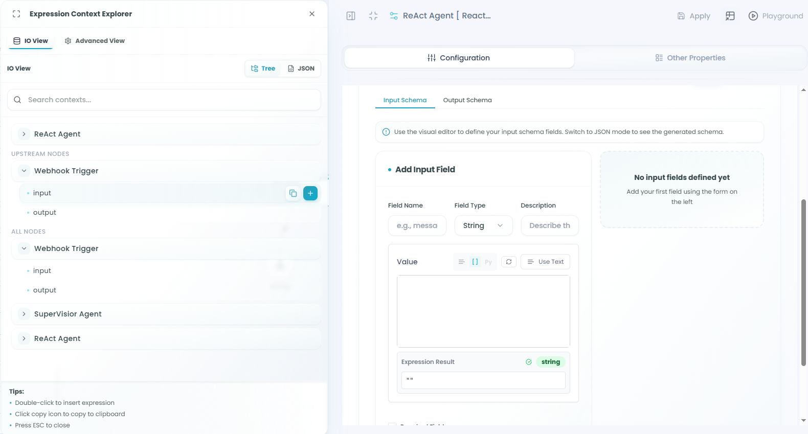Viewport: 808px width, 434px height.
Task: Switch Value mode to Python
Action: coord(488,262)
